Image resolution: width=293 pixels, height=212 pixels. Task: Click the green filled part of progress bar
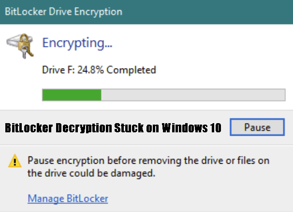(x=72, y=95)
